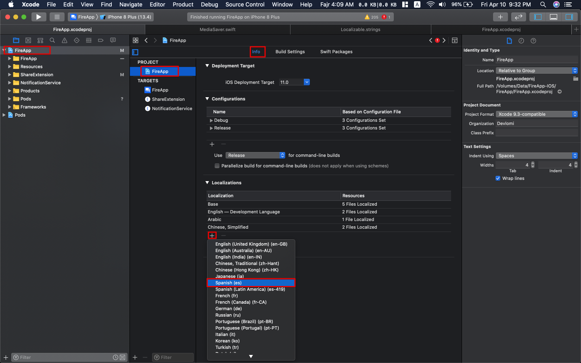This screenshot has width=581, height=363.
Task: Click the add localization plus button
Action: pos(212,236)
